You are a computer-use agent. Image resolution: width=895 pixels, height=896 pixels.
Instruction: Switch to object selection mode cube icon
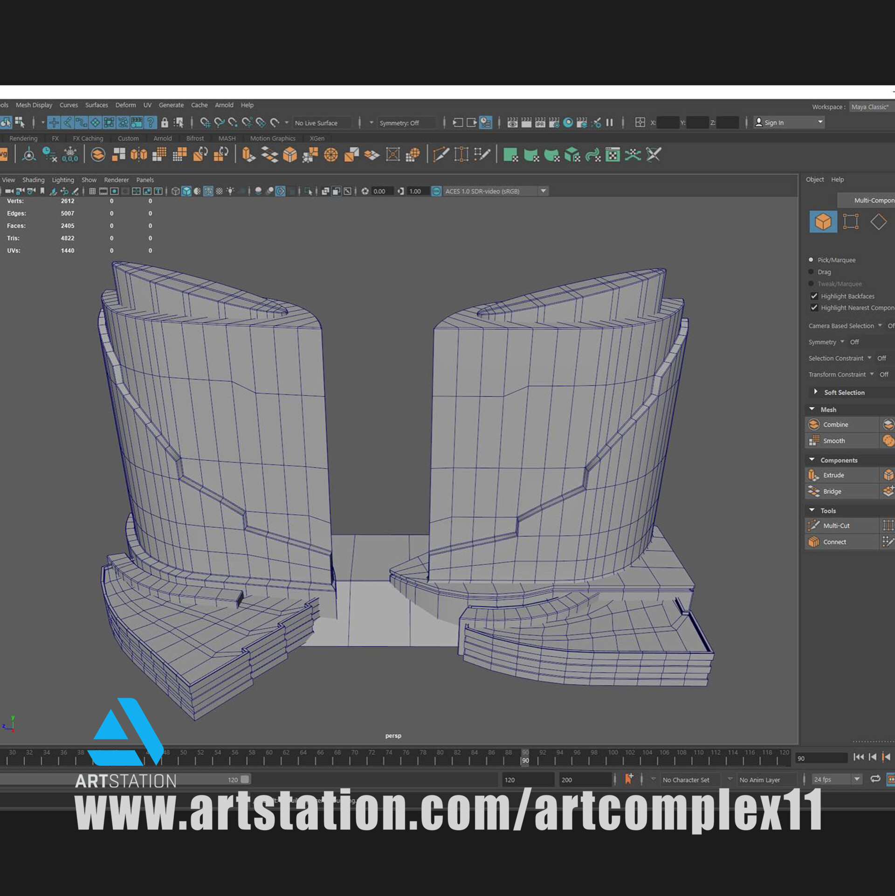click(x=823, y=222)
